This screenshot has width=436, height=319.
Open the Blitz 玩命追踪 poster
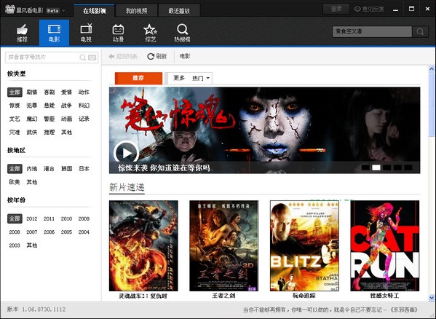click(304, 245)
